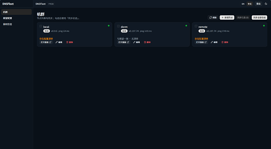This screenshot has width=271, height=149.
Task: Click the 登出 logout button
Action: 258,4
